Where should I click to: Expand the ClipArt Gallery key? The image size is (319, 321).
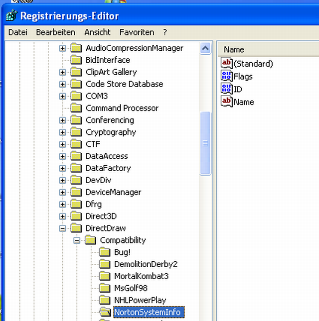tap(62, 72)
